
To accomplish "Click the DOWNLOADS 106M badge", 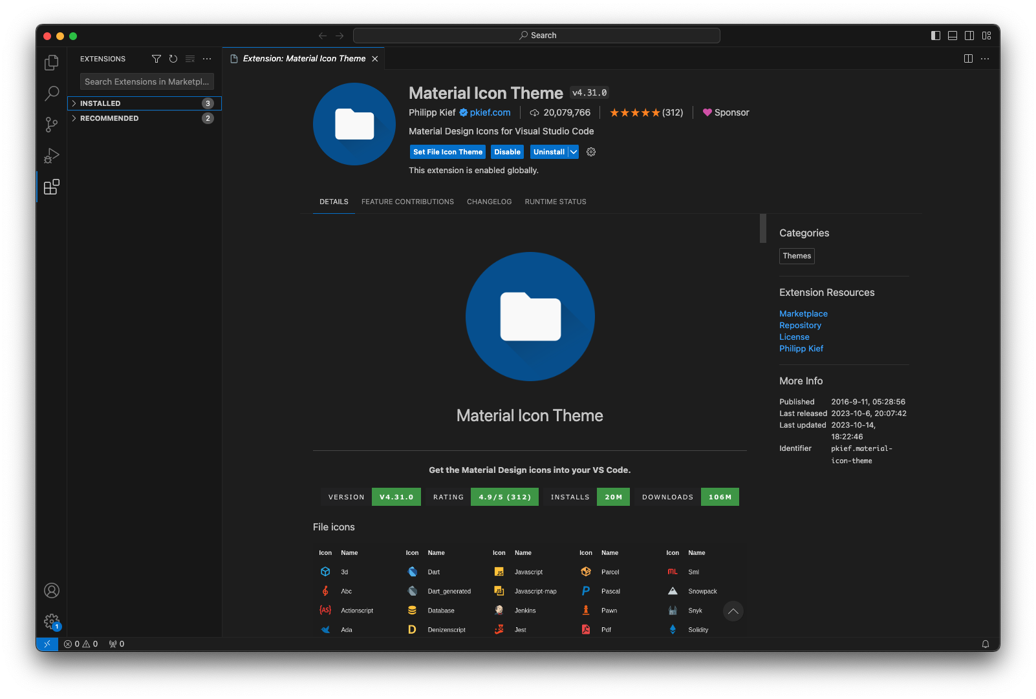I will 687,497.
